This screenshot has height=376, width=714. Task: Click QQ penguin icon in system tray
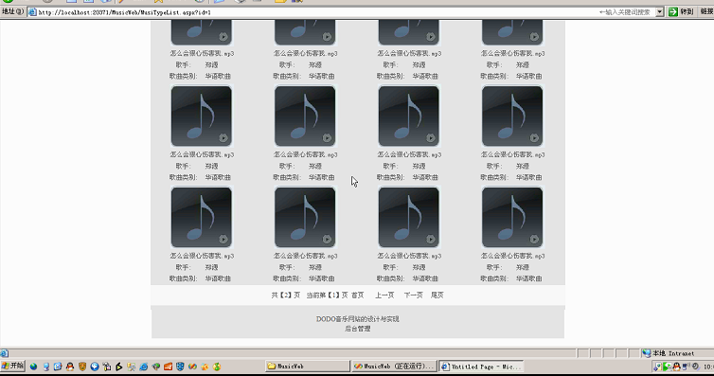pos(676,367)
